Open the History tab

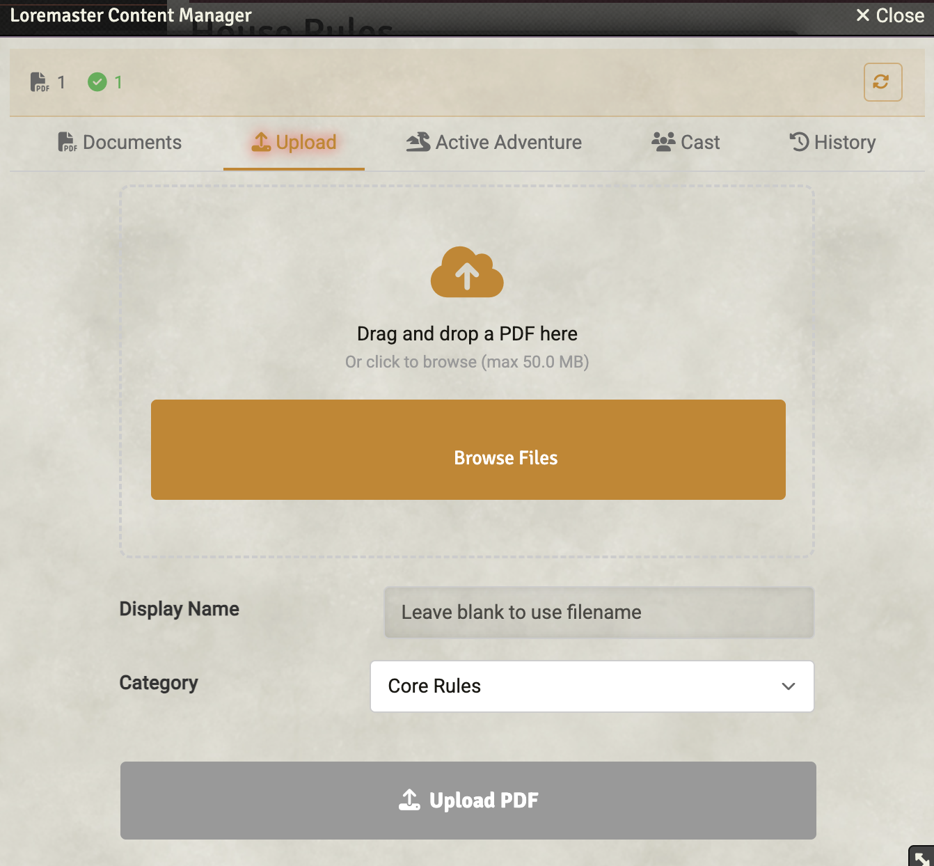(833, 142)
